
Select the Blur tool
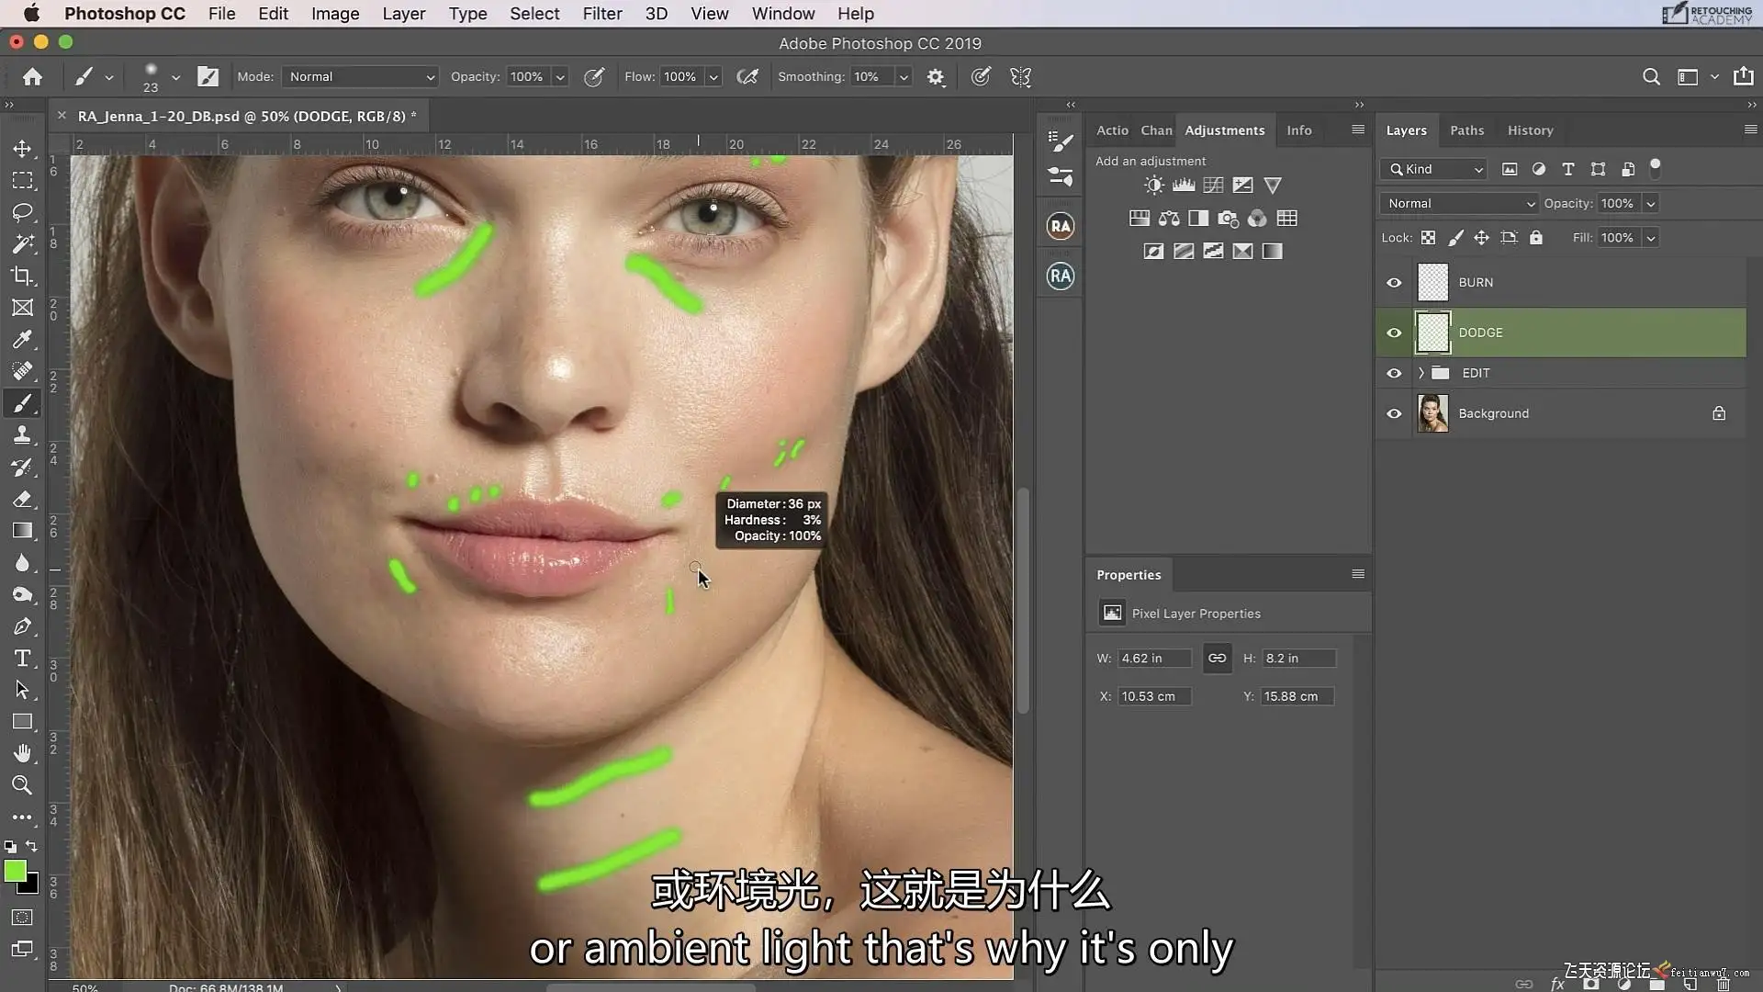(x=22, y=563)
